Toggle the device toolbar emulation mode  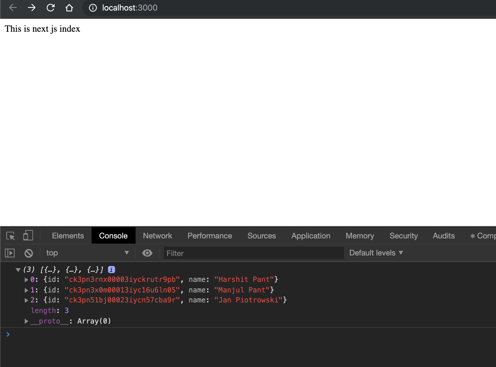28,235
